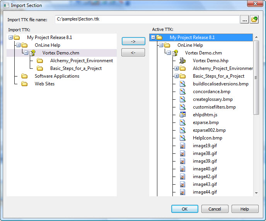Click Active TTK scrollbar down arrow
The image size is (266, 221).
[x=256, y=193]
